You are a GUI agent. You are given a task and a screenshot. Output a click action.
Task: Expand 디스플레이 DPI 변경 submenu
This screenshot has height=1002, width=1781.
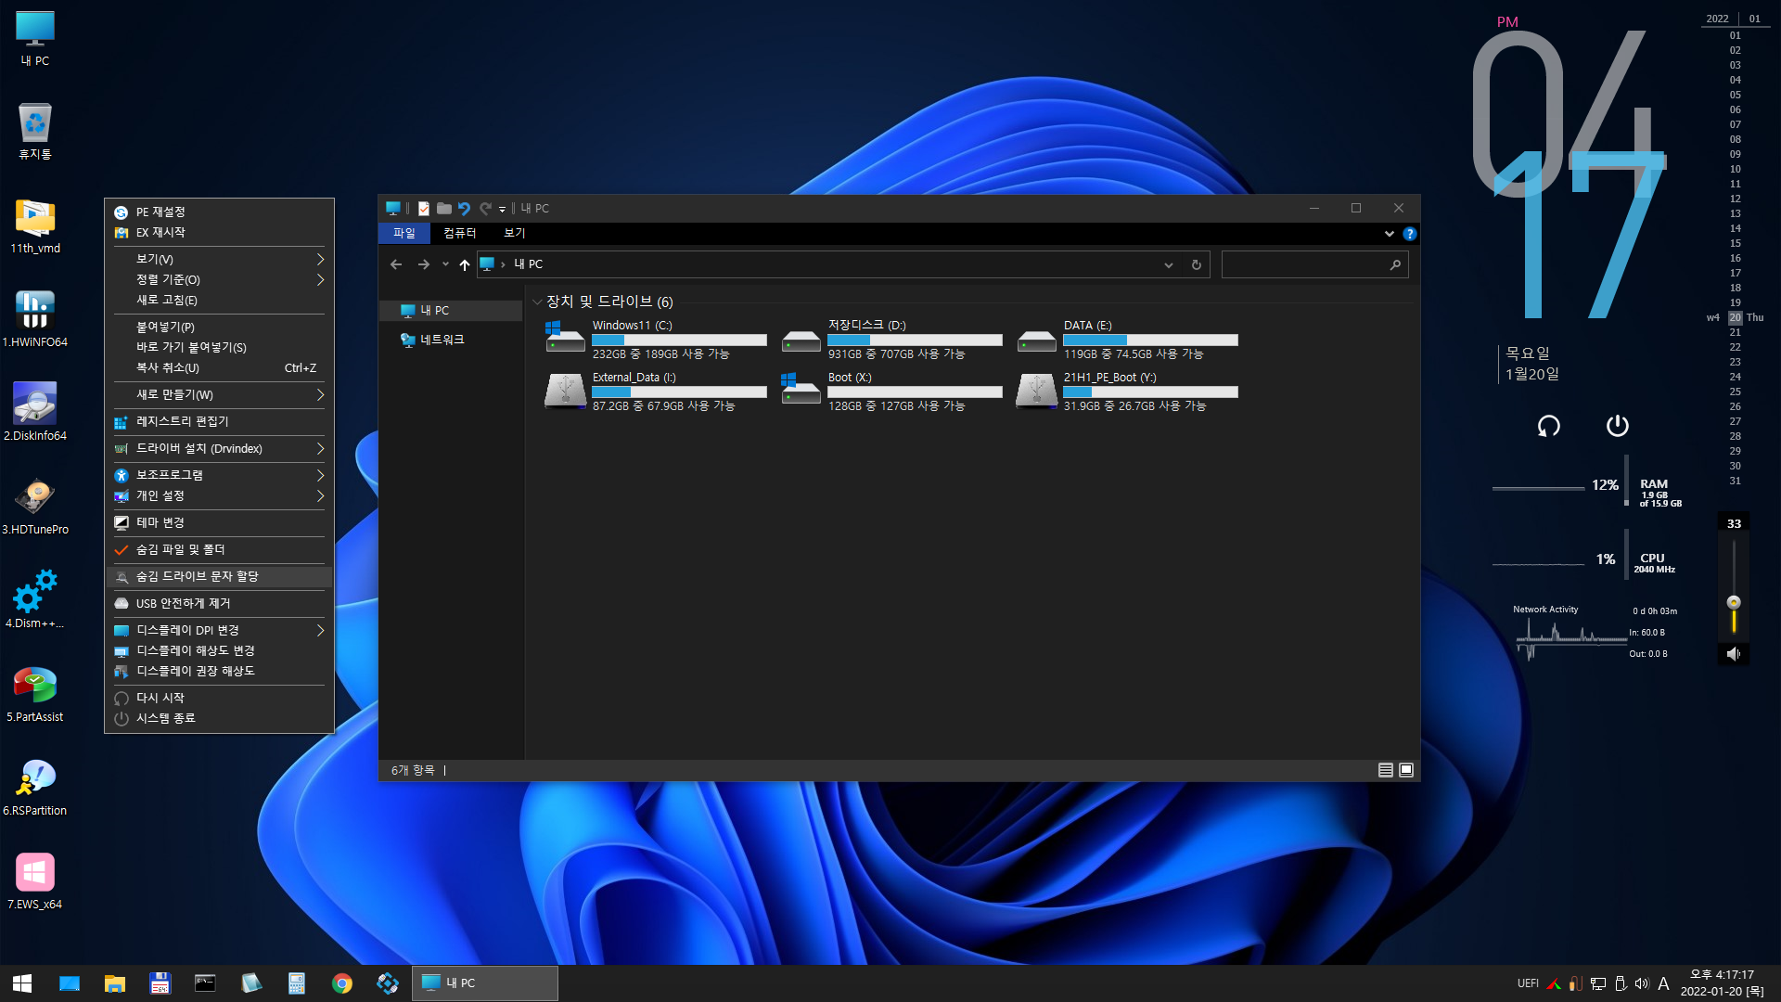point(219,631)
